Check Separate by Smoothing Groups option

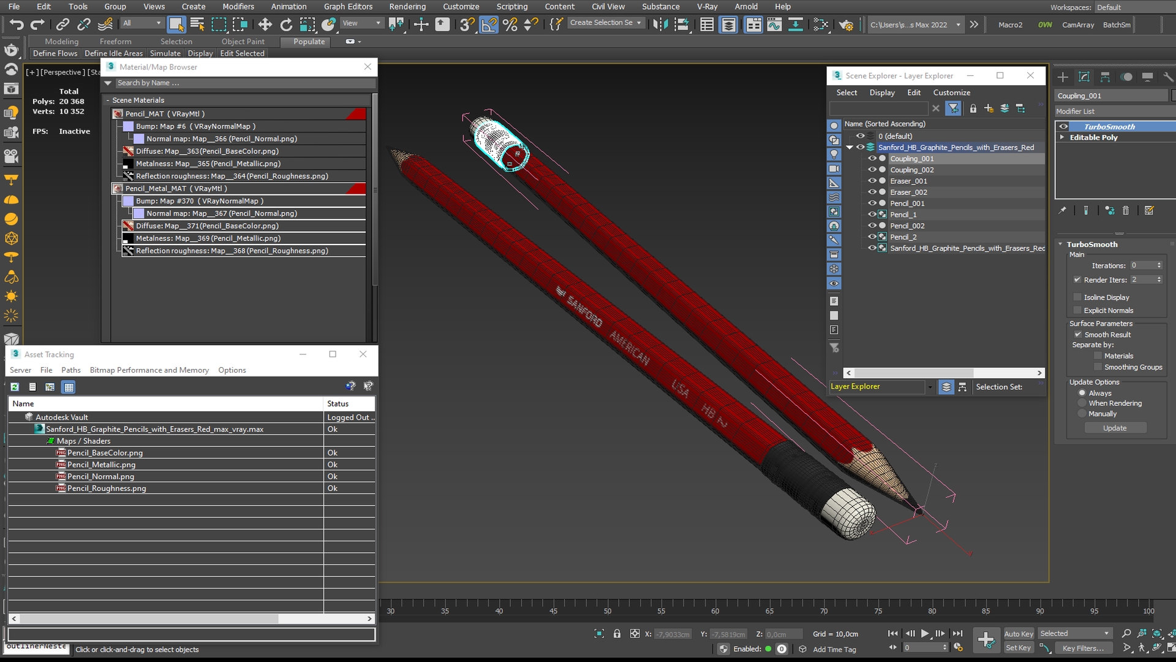[1098, 367]
